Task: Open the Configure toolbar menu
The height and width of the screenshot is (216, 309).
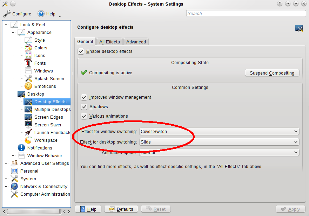Action: 18,14
